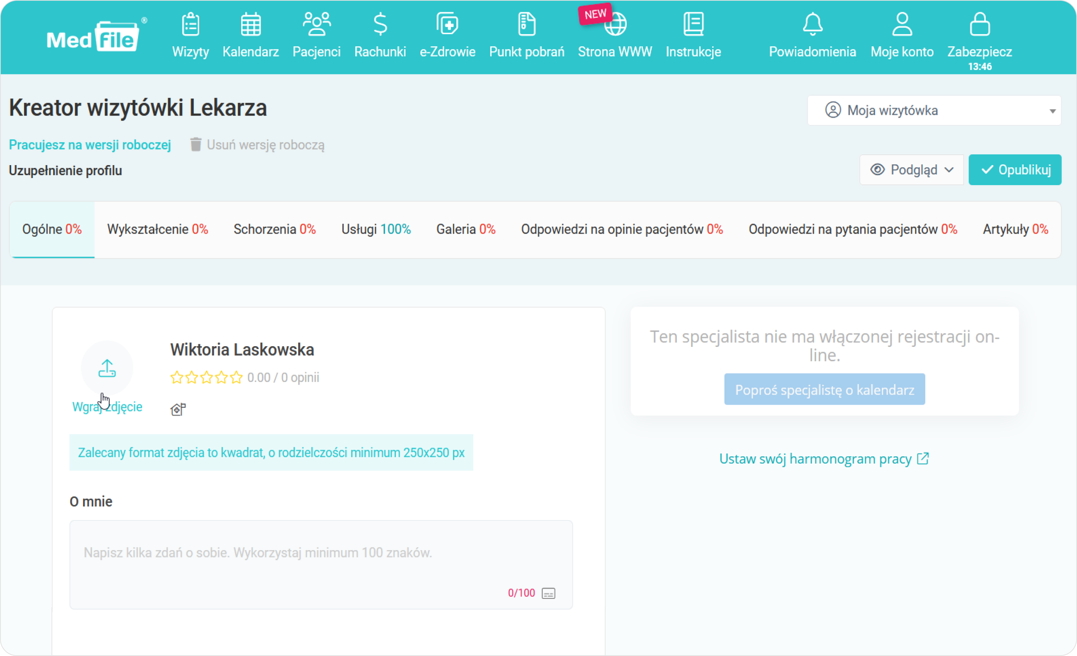Open the Schorzenia tab
This screenshot has height=656, width=1077.
[274, 230]
